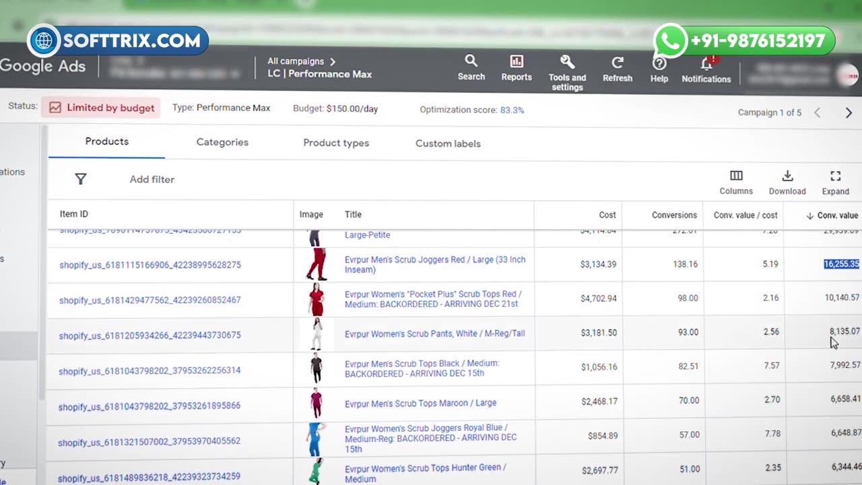
Task: Open the Image column header
Action: tap(311, 214)
